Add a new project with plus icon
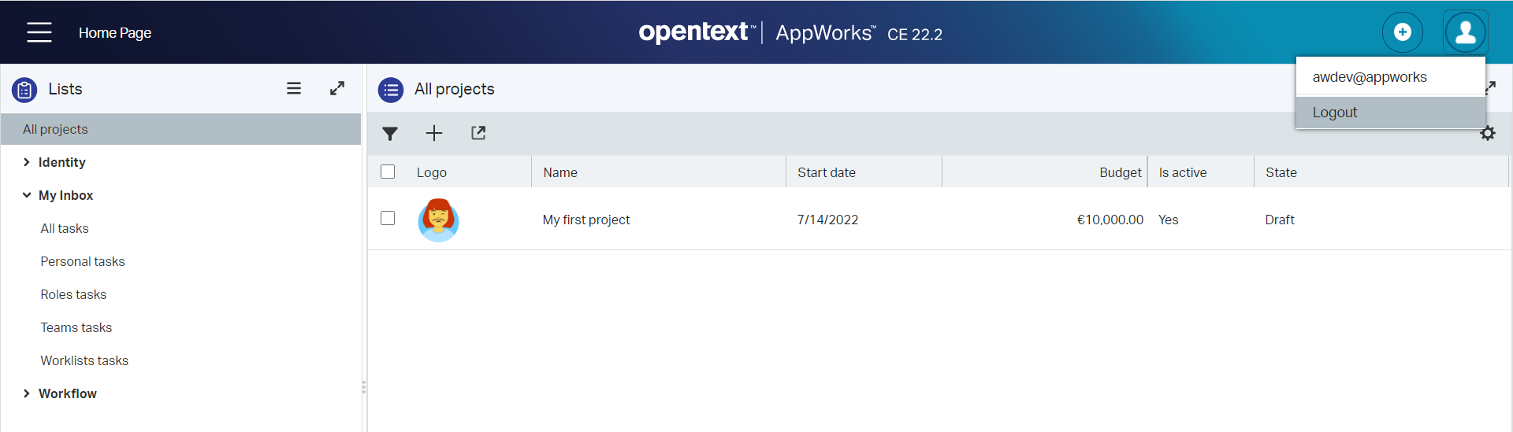 pyautogui.click(x=434, y=133)
